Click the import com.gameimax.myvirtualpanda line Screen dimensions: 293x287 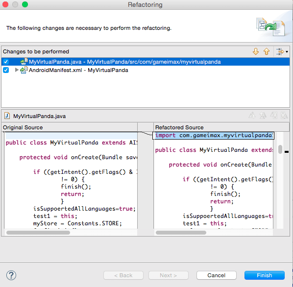pos(214,135)
